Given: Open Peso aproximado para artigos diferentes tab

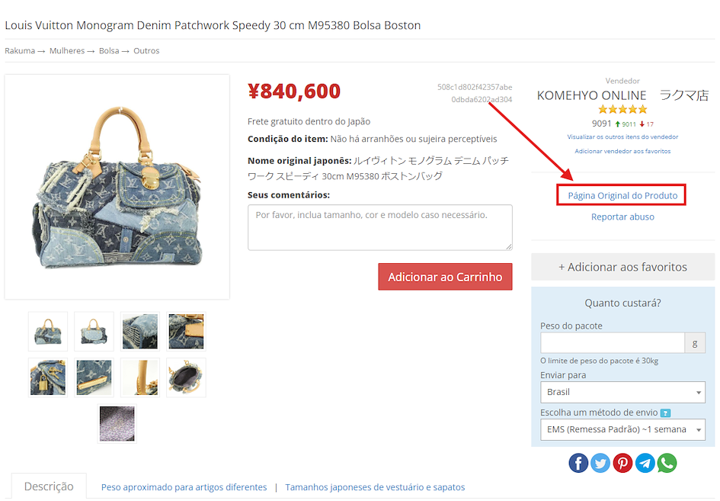Looking at the screenshot, I should (x=184, y=487).
